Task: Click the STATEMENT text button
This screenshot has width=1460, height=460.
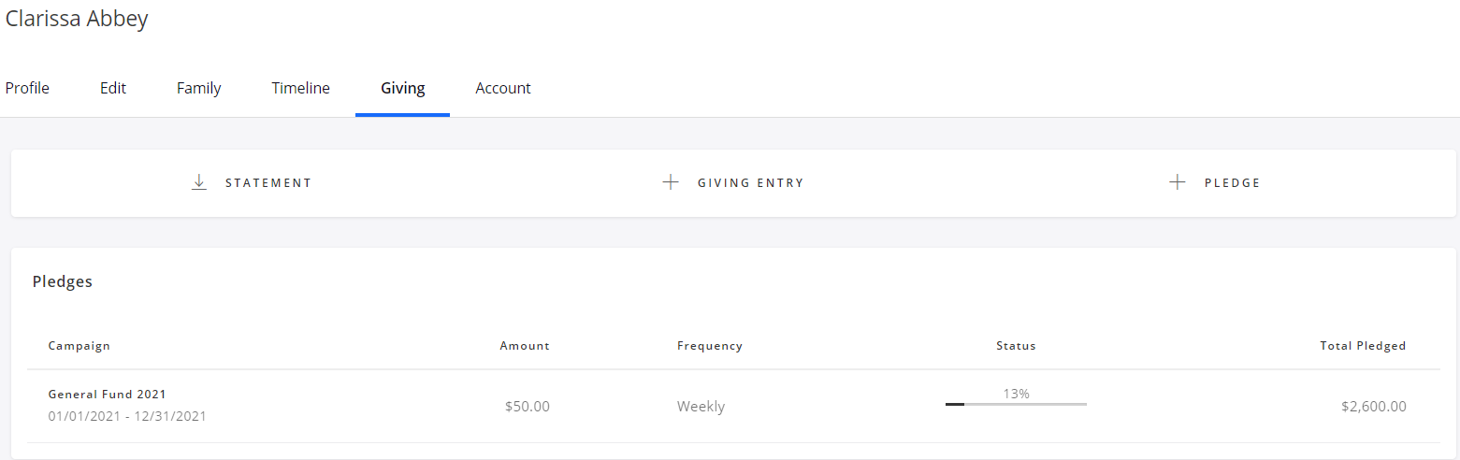Action: [x=268, y=183]
